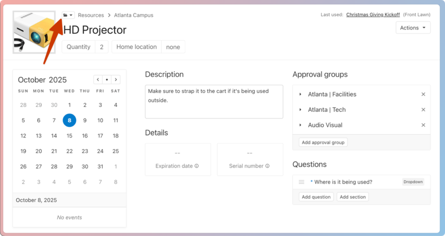Grab the drag handle for the question
445x236 pixels.
(x=301, y=182)
